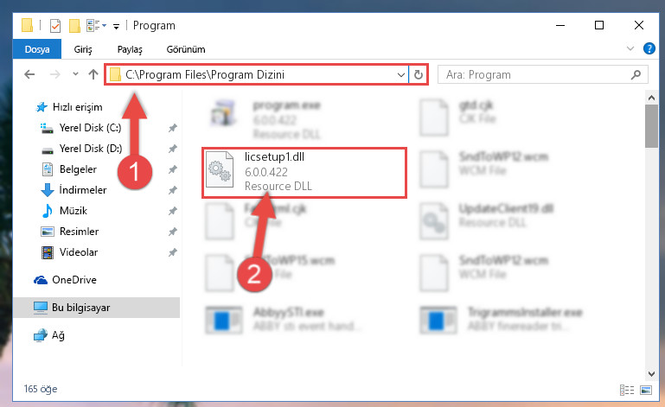
Task: Select the licsetup1.dll file
Action: (304, 172)
